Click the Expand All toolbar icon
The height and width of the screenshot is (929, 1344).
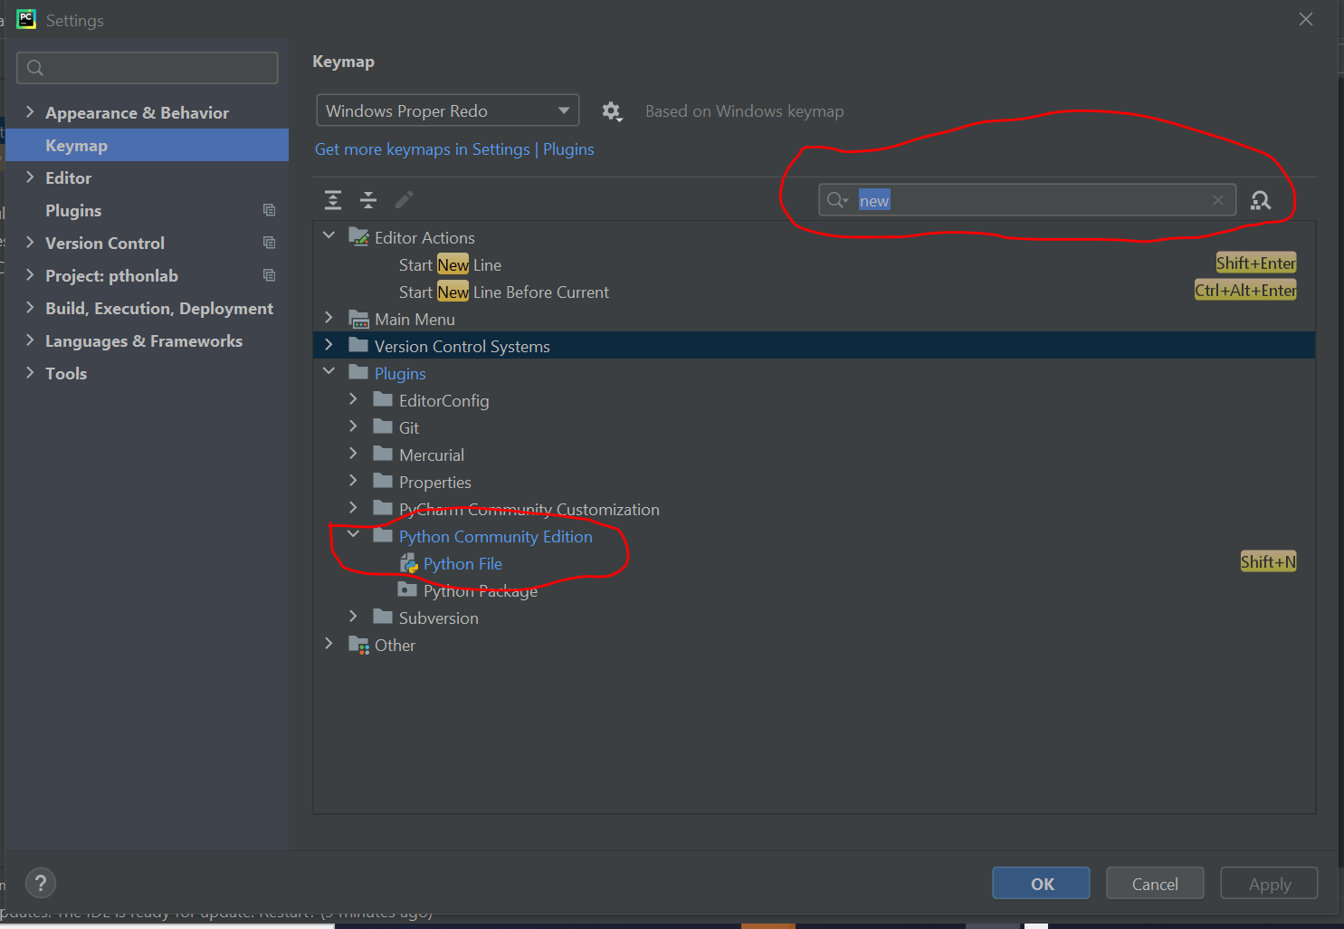(333, 200)
